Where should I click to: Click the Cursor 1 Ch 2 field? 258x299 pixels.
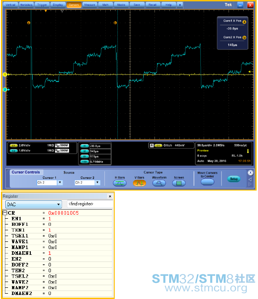47,183
